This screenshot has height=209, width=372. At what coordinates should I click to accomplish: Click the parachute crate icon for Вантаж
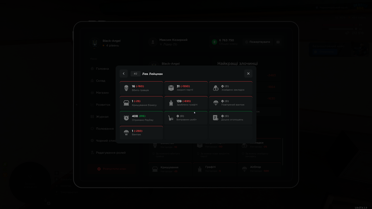click(x=126, y=133)
